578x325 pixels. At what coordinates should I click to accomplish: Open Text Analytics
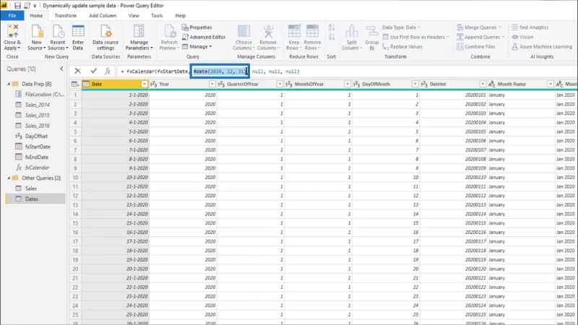click(x=530, y=27)
